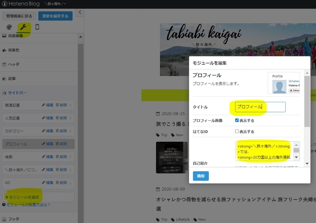
Task: Click the modal's vertical scrollbar thumb
Action: pyautogui.click(x=307, y=101)
